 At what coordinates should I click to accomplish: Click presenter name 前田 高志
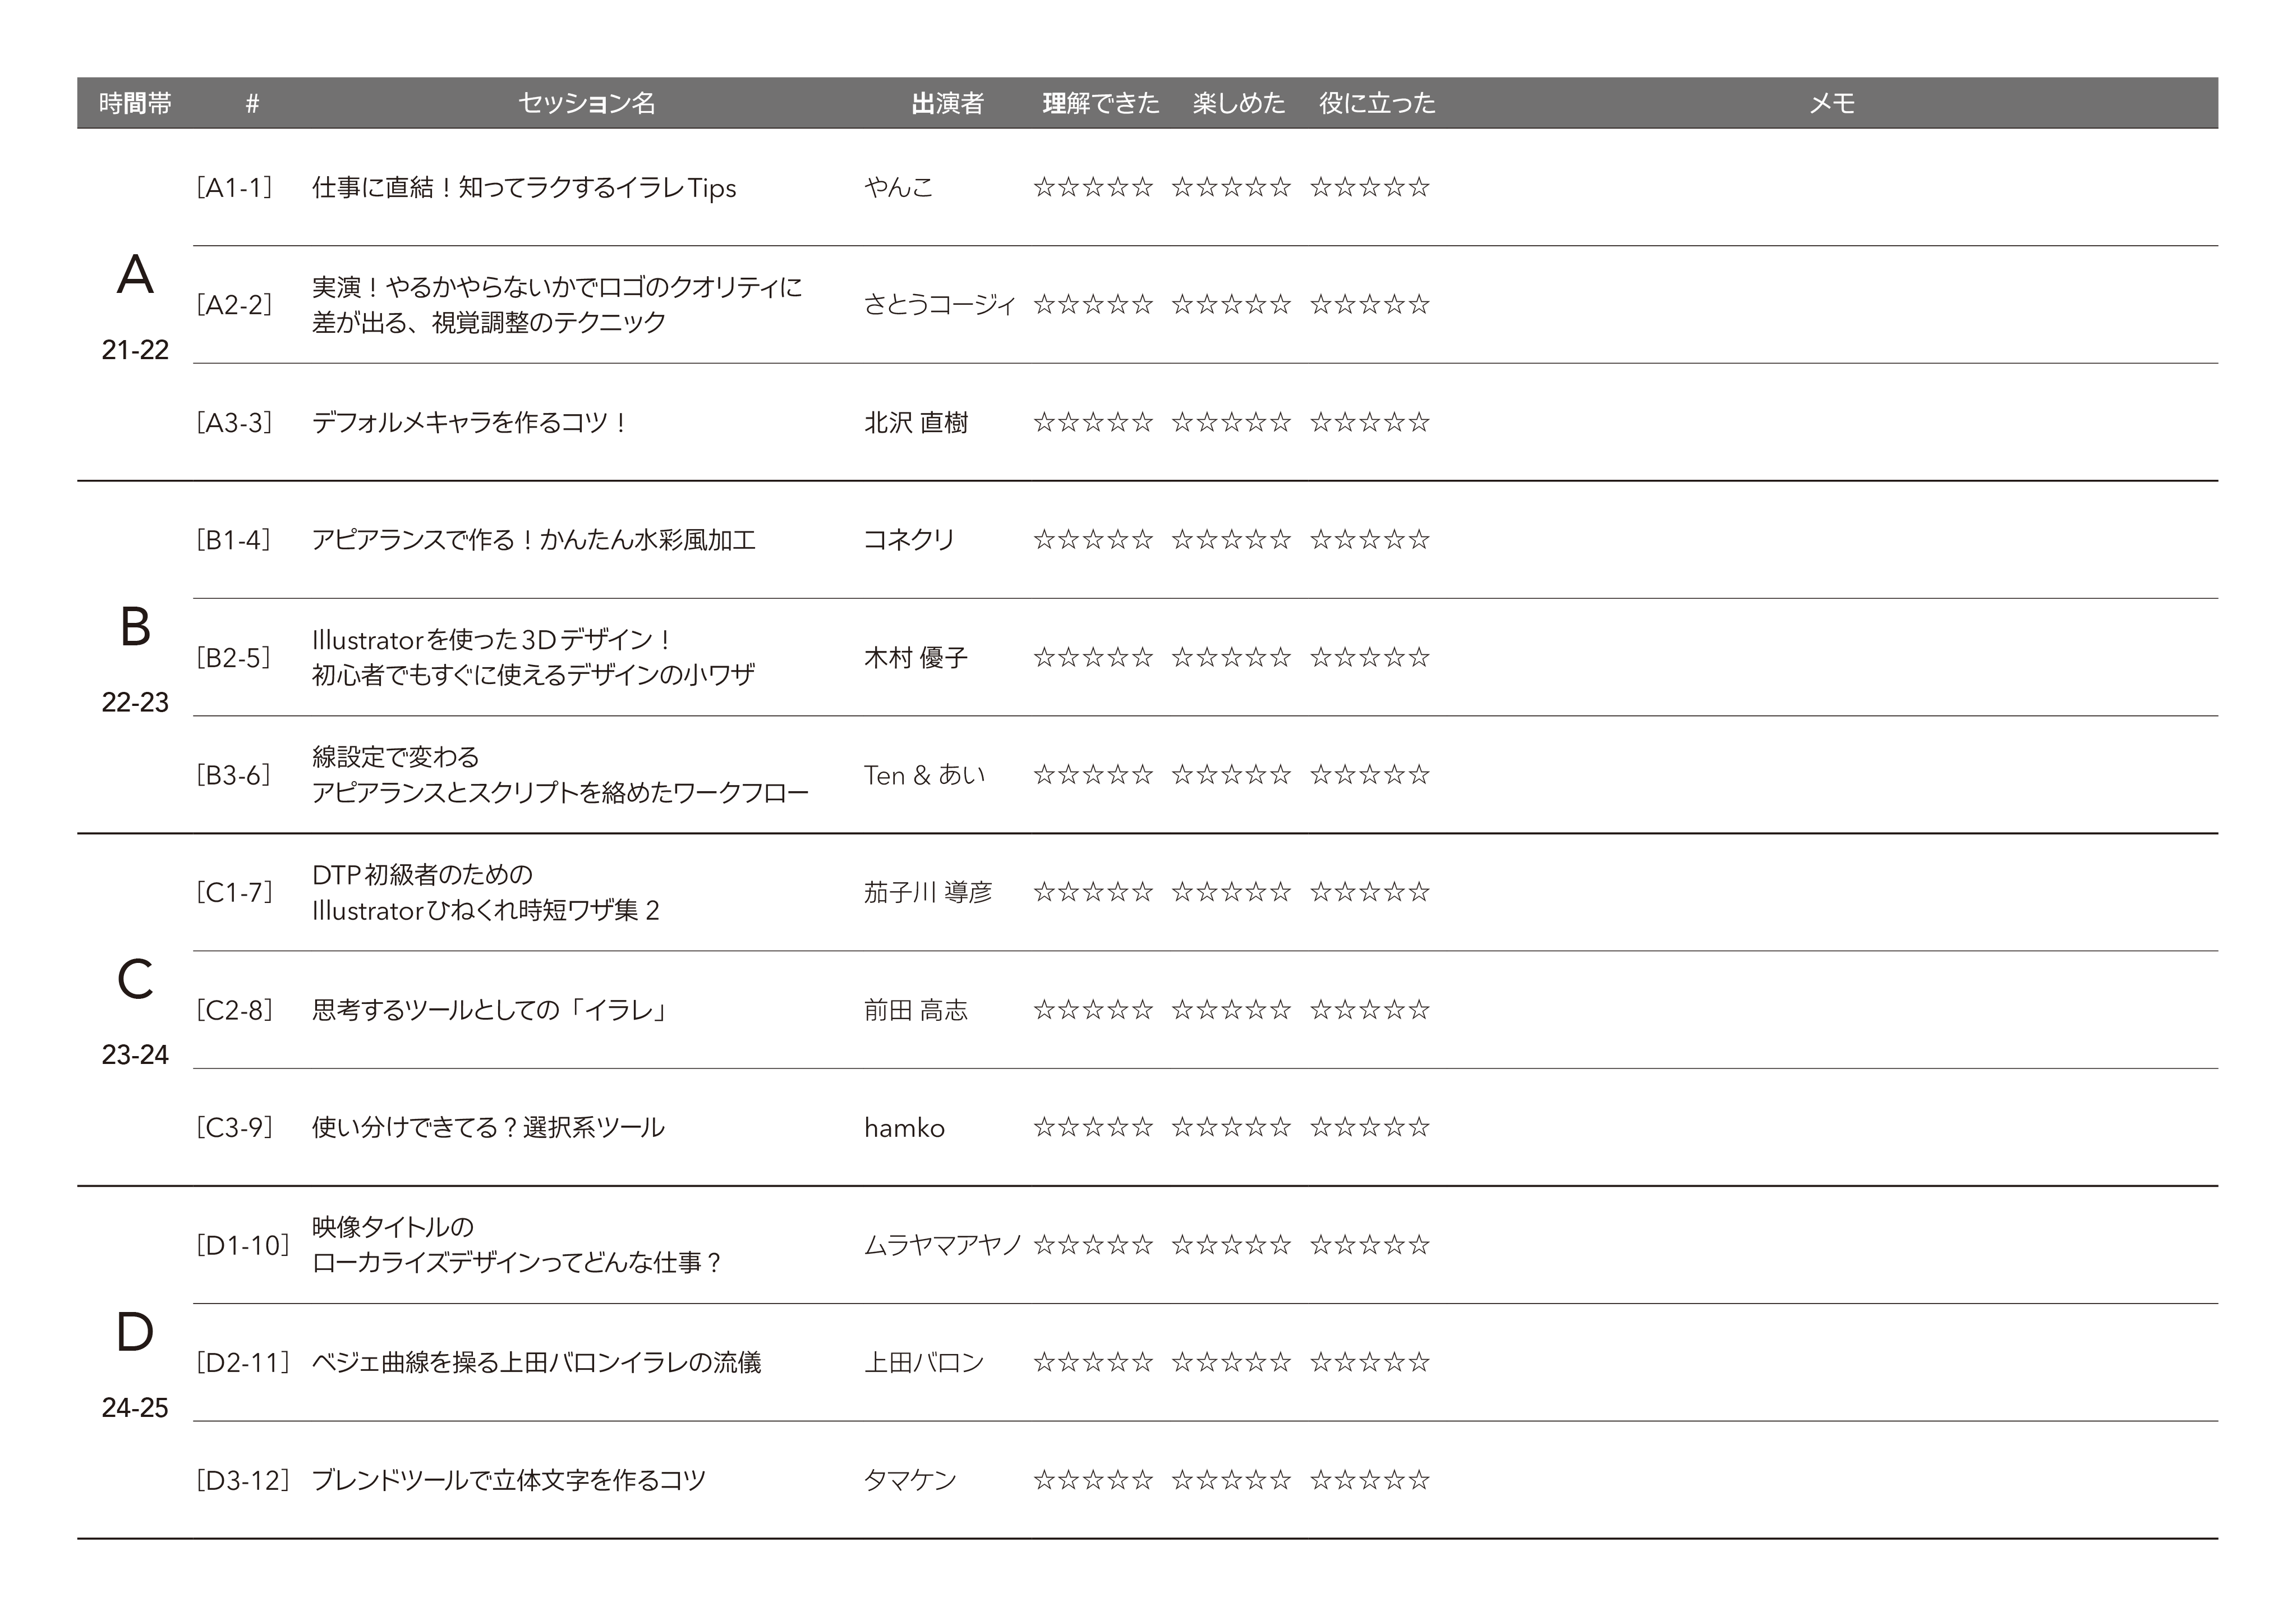pos(915,1010)
